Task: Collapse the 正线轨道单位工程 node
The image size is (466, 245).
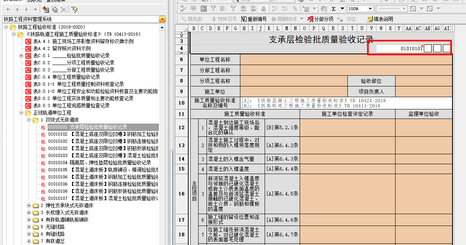Action: tap(21, 113)
